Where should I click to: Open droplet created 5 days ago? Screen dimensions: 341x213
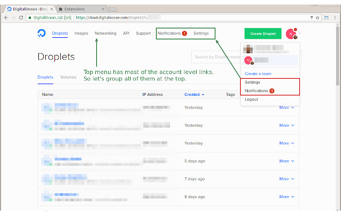tap(68, 159)
